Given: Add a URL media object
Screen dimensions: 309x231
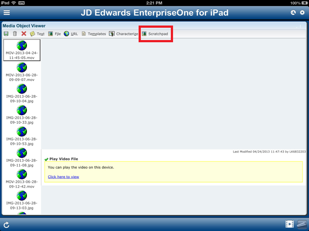Looking at the screenshot, I should coord(71,34).
